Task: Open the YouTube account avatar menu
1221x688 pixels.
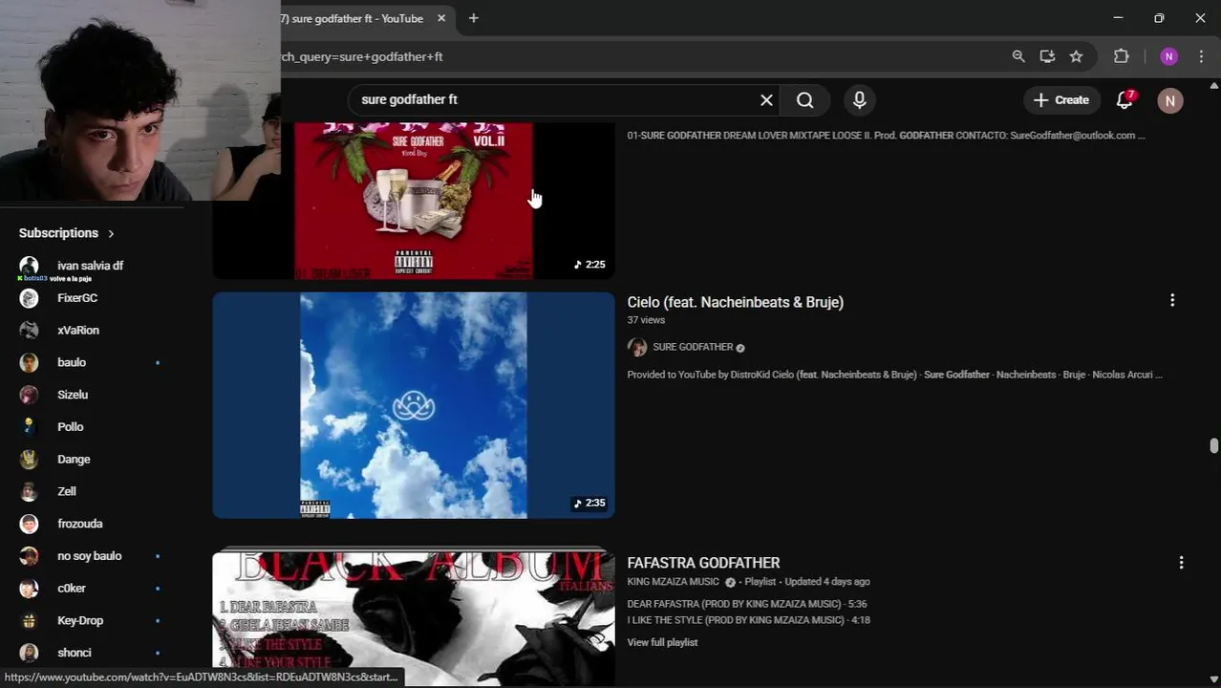Action: coord(1170,100)
